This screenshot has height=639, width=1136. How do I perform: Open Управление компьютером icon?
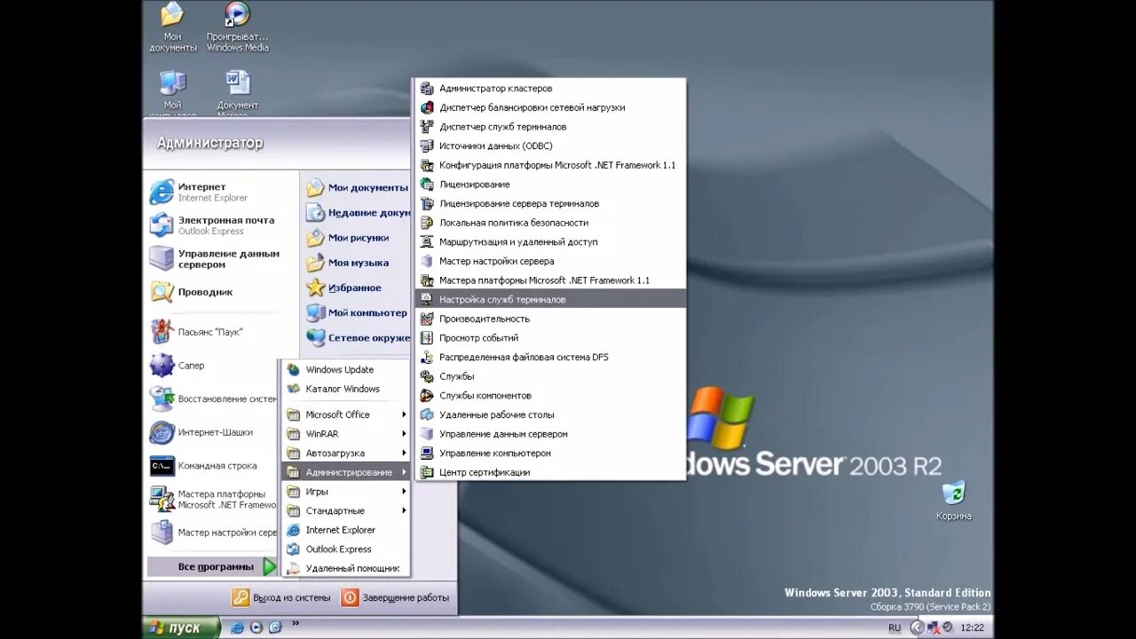click(426, 453)
